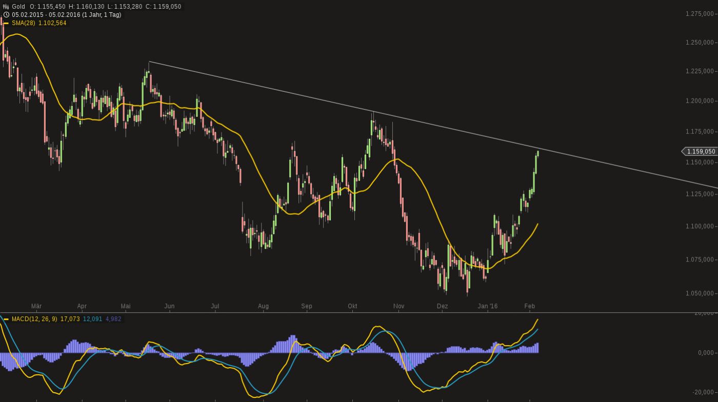Click the 1.125,000 price axis label
Viewport: 718px width, 402px height.
coord(700,194)
